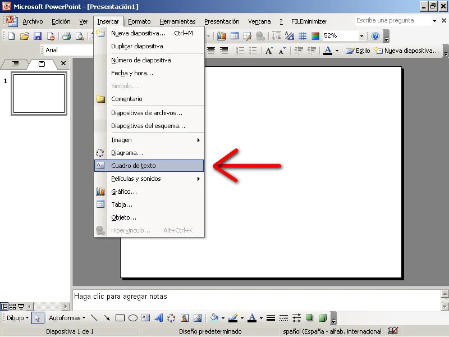The width and height of the screenshot is (449, 337).
Task: Switch to Normal view button
Action: pos(4,307)
